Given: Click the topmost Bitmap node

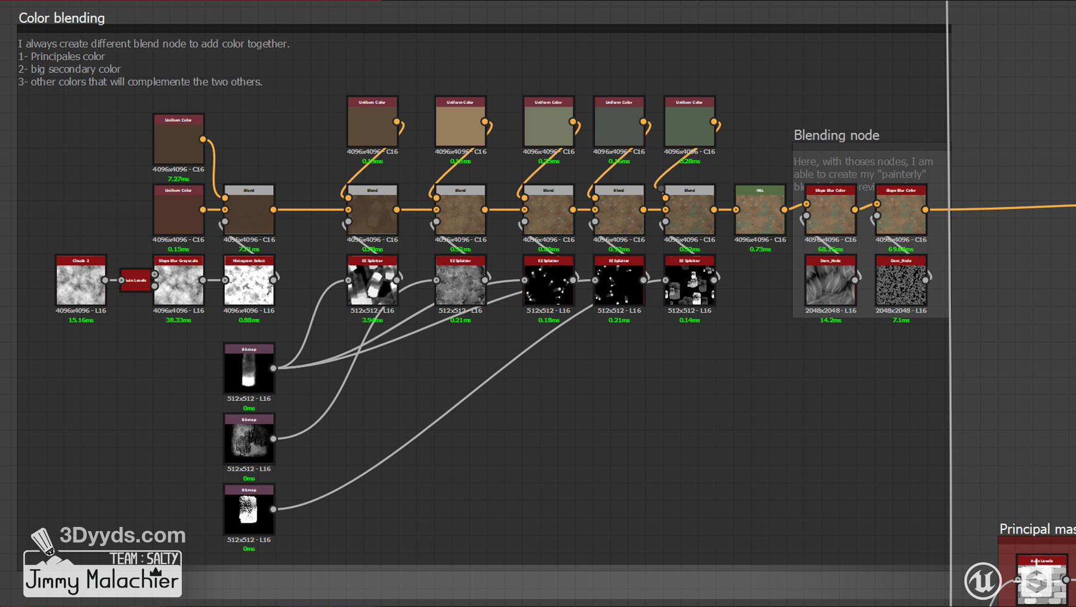Looking at the screenshot, I should tap(249, 371).
